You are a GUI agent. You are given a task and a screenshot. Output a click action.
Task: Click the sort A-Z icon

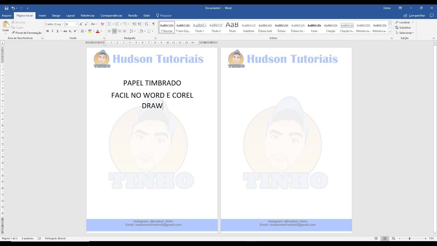coord(147,24)
